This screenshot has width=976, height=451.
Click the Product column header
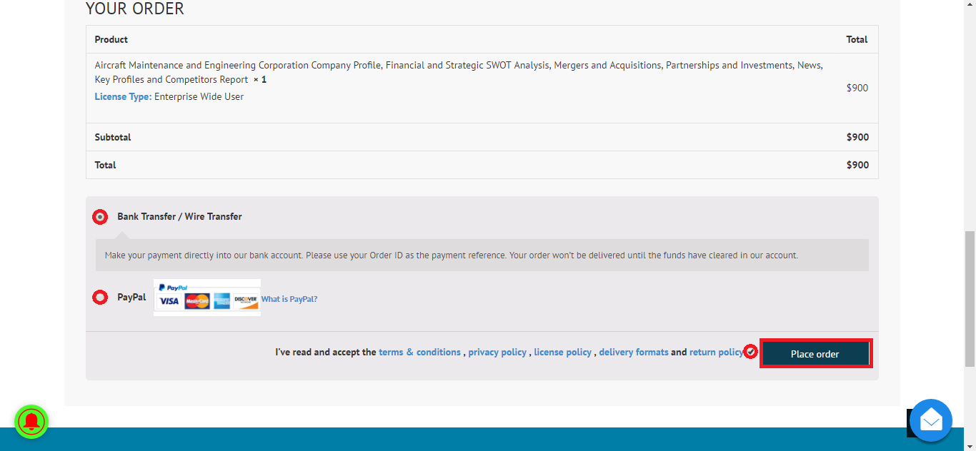coord(111,40)
